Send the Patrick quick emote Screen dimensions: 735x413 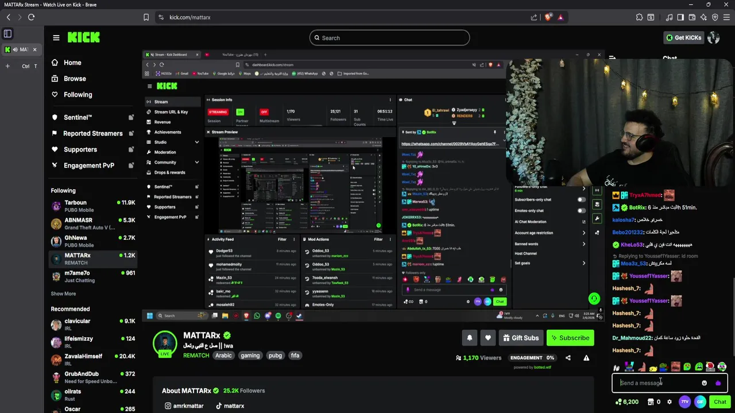[x=641, y=367]
